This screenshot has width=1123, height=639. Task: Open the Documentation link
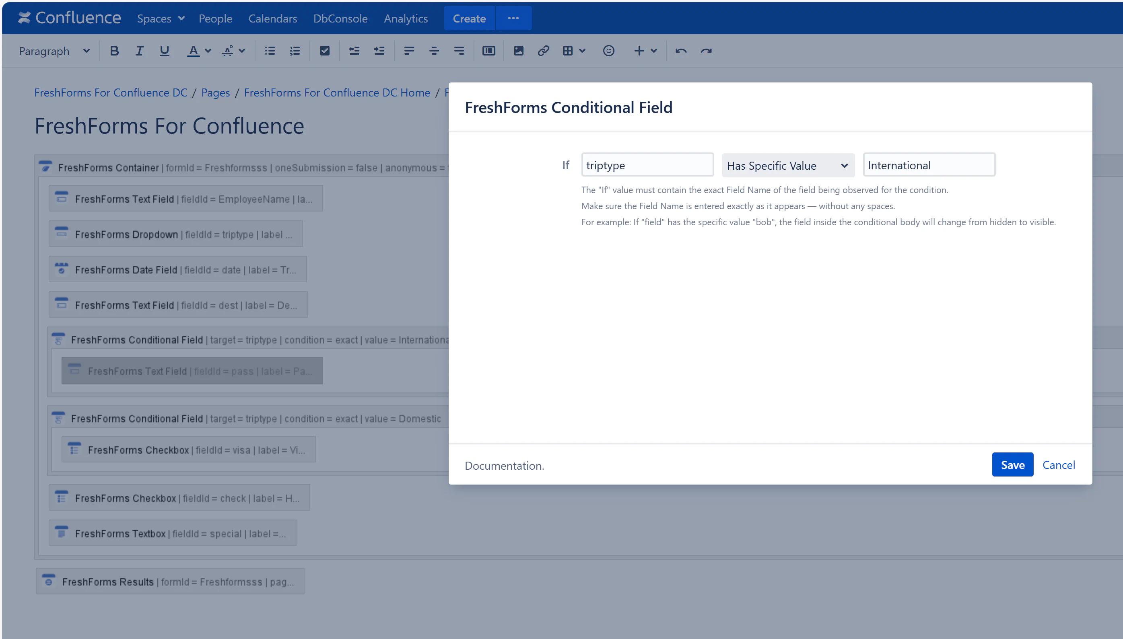tap(504, 466)
